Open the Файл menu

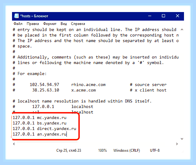click(18, 24)
